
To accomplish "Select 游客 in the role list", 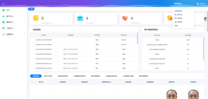I will (x=176, y=26).
